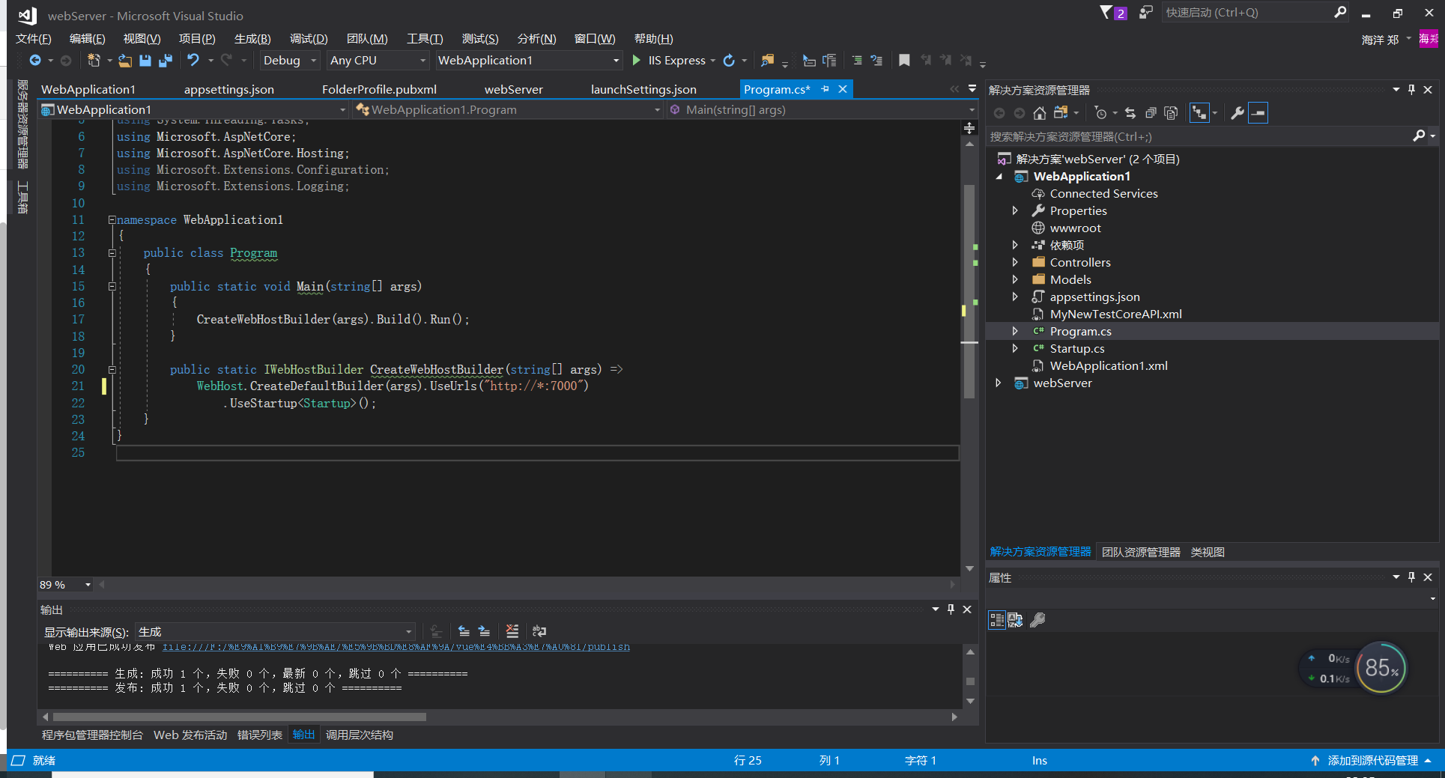This screenshot has height=778, width=1445.
Task: Open the 工具(T) menu
Action: pyautogui.click(x=425, y=39)
